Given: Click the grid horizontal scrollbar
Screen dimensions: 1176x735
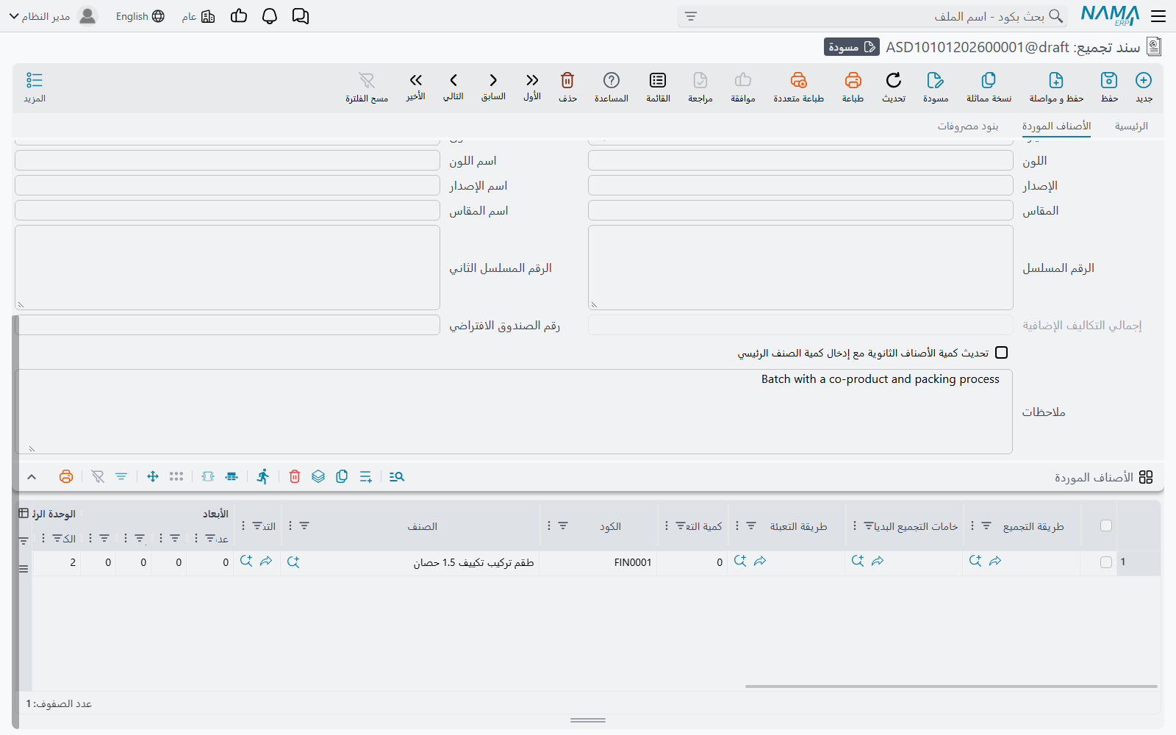Looking at the screenshot, I should click(951, 686).
